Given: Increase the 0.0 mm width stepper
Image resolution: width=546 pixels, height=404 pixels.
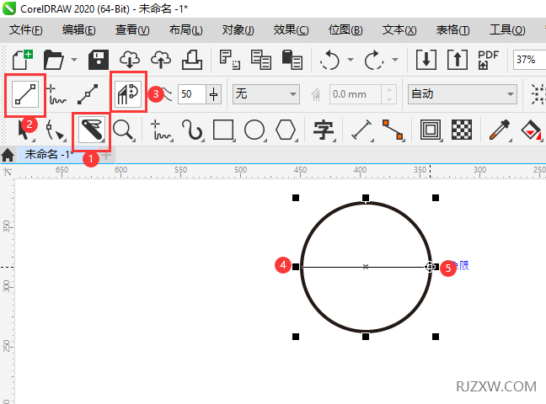Looking at the screenshot, I should [x=389, y=90].
